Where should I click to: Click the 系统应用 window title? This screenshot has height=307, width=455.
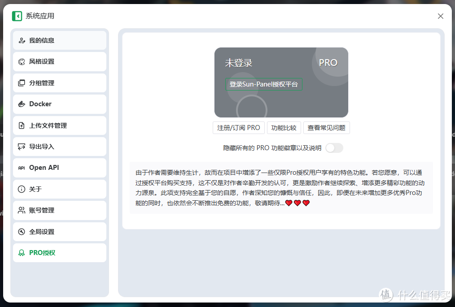coord(40,16)
